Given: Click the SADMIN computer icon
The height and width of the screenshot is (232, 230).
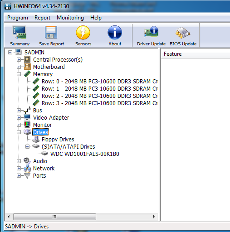Looking at the screenshot, I should [19, 52].
